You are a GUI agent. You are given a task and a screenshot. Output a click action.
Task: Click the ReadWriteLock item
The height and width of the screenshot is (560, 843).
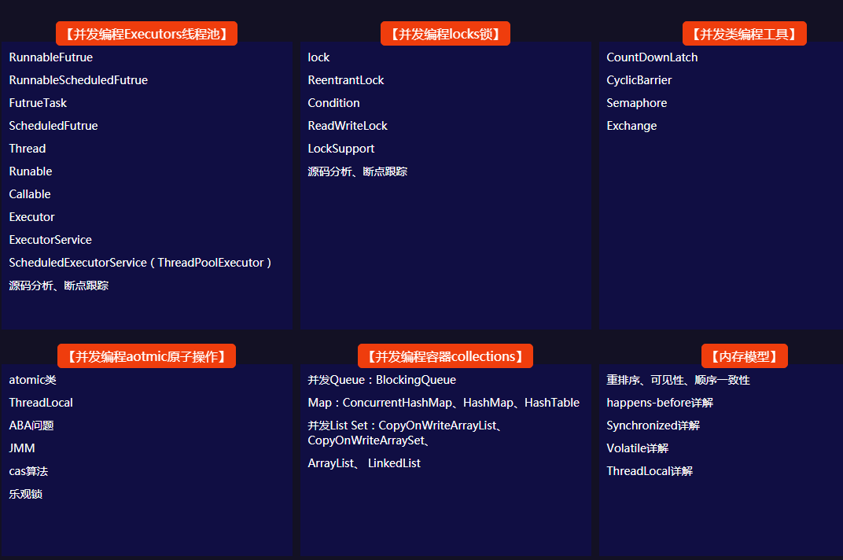point(347,126)
